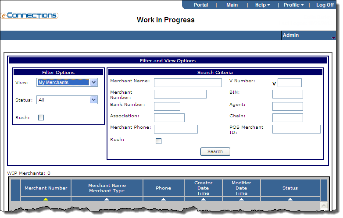Sort by Merchant Number column arrow
Screen dimensions: 343x218
46,199
